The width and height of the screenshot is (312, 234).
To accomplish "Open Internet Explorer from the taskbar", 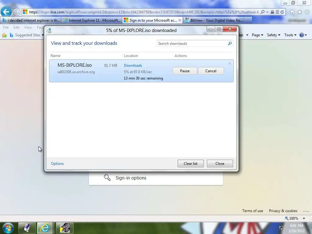I will [45, 228].
